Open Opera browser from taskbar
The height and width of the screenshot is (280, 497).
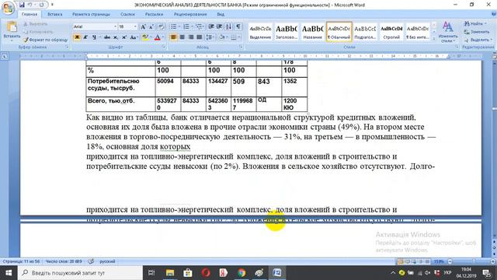point(206,273)
